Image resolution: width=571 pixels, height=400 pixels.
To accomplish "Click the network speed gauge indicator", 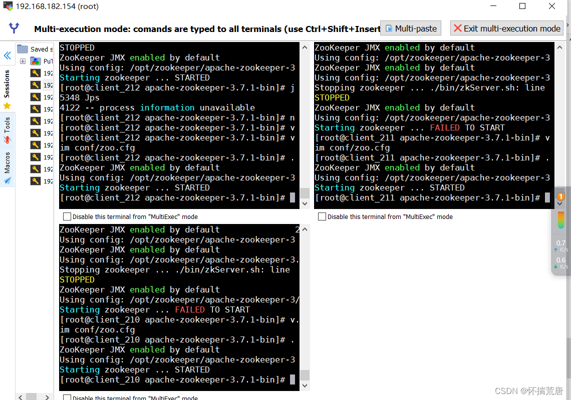I will pyautogui.click(x=561, y=220).
